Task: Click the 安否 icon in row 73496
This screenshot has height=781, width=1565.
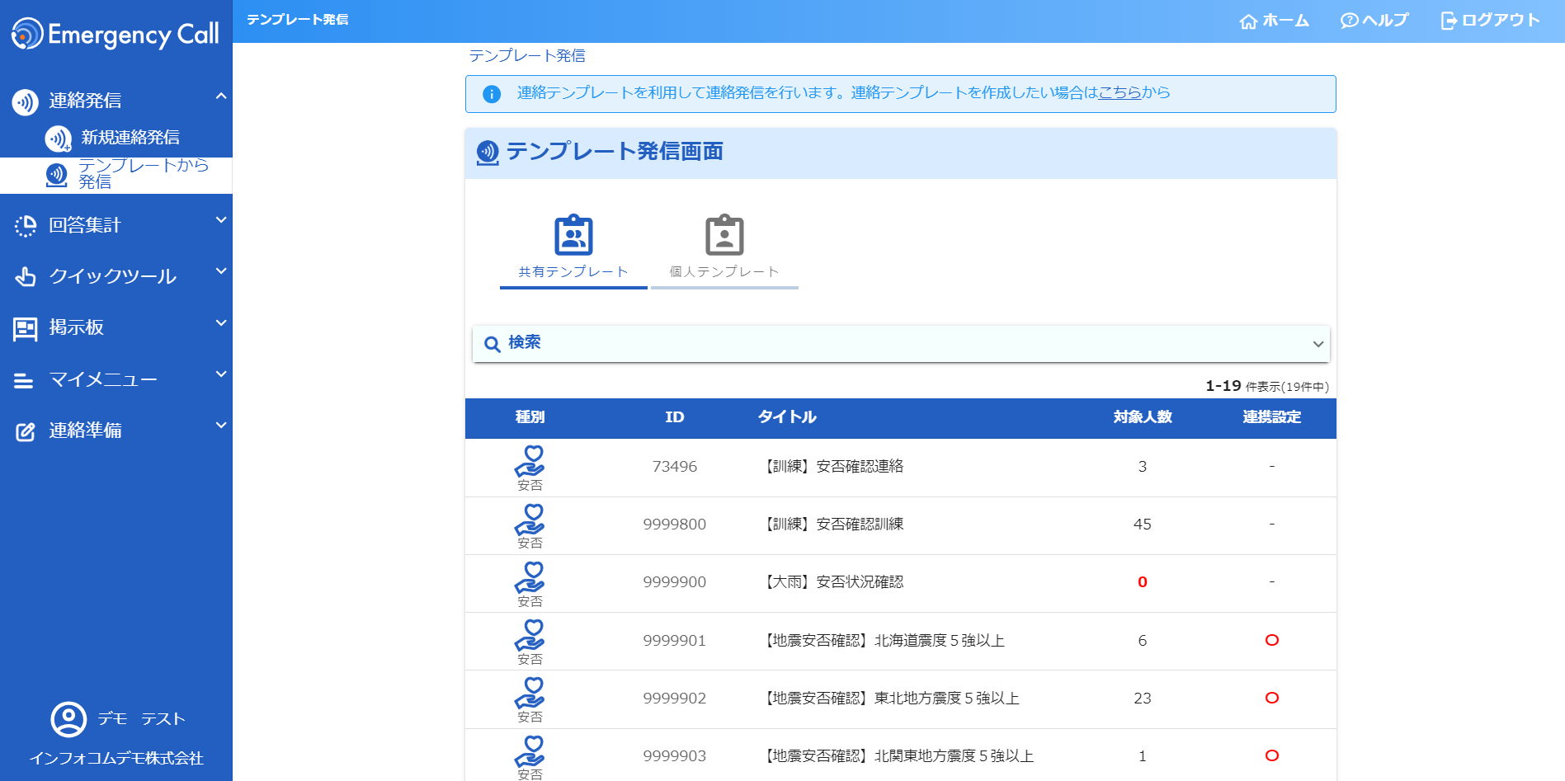Action: pyautogui.click(x=530, y=462)
